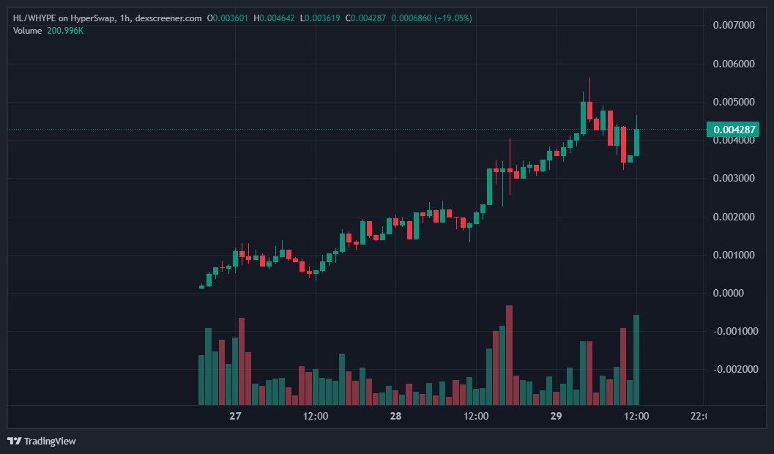The width and height of the screenshot is (774, 454).
Task: Click the TradingView text link
Action: (x=49, y=441)
